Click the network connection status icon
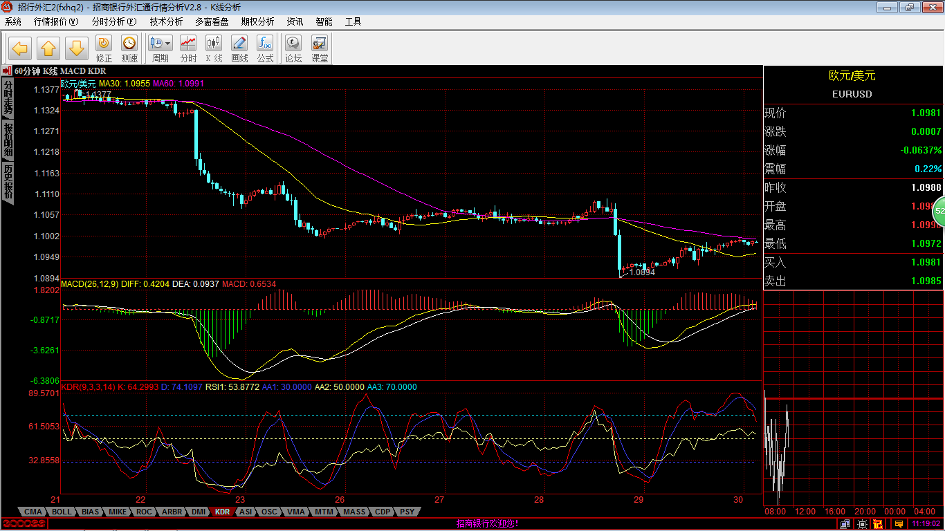This screenshot has width=945, height=531. tap(845, 524)
